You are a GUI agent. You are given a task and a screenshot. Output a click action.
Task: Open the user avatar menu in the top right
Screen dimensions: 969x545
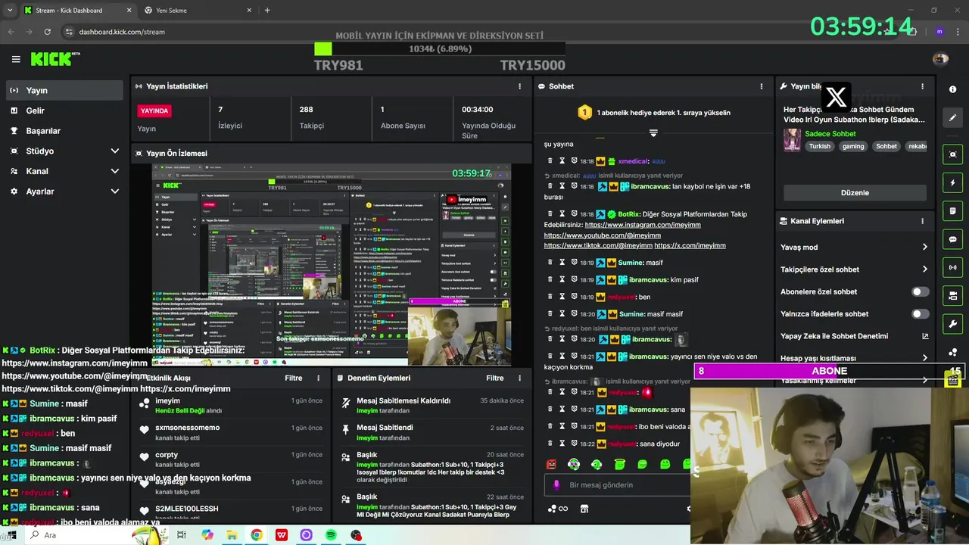pyautogui.click(x=940, y=59)
